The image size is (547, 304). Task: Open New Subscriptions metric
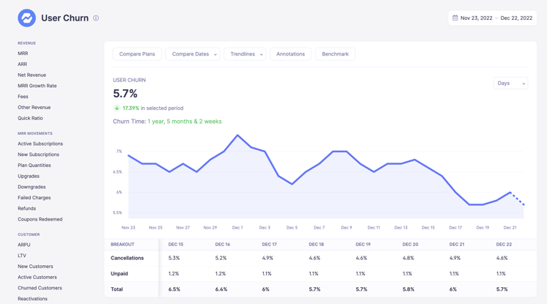[x=38, y=155]
